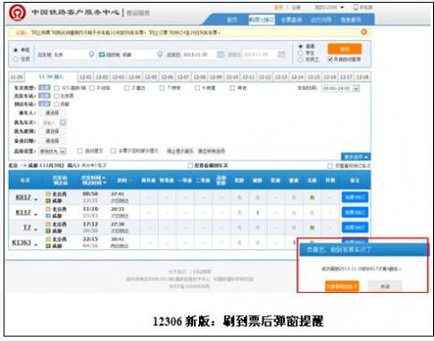Viewport: 434px width, 341px height.
Task: Select the student ticket radio button
Action: 301,53
